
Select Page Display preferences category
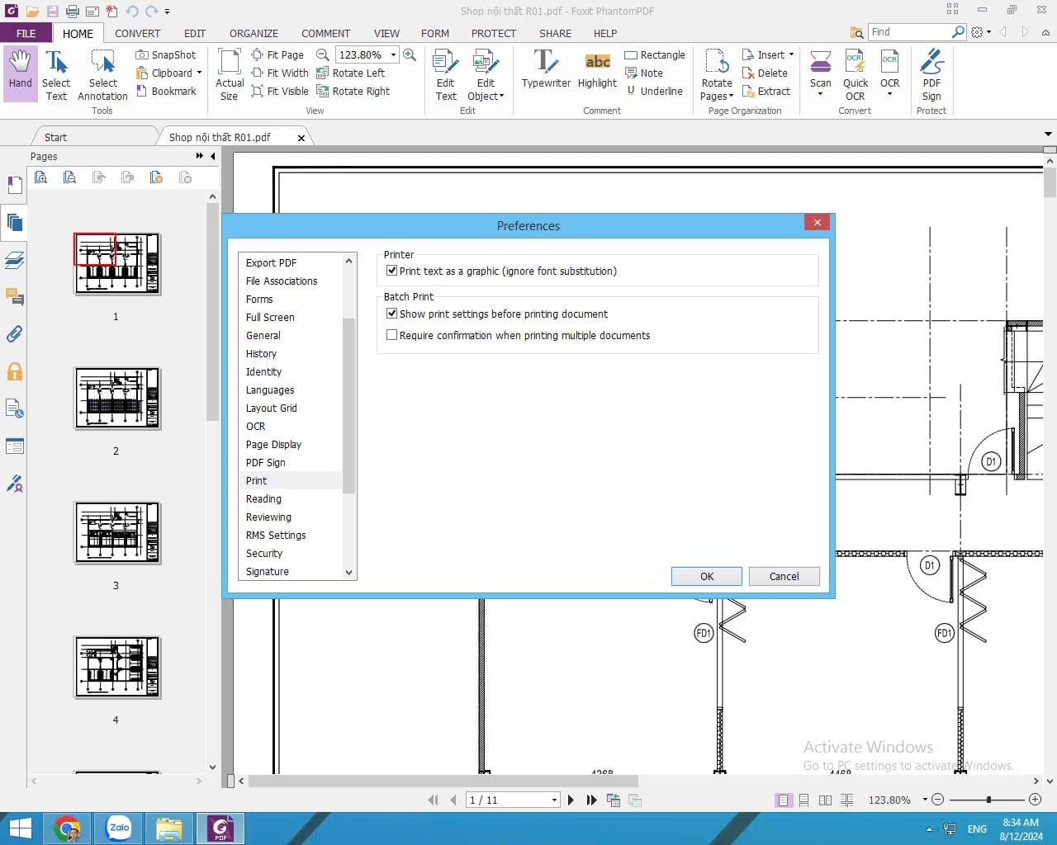[273, 444]
